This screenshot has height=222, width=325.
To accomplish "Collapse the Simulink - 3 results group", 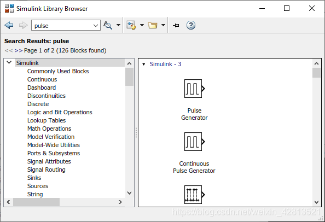I will (144, 64).
